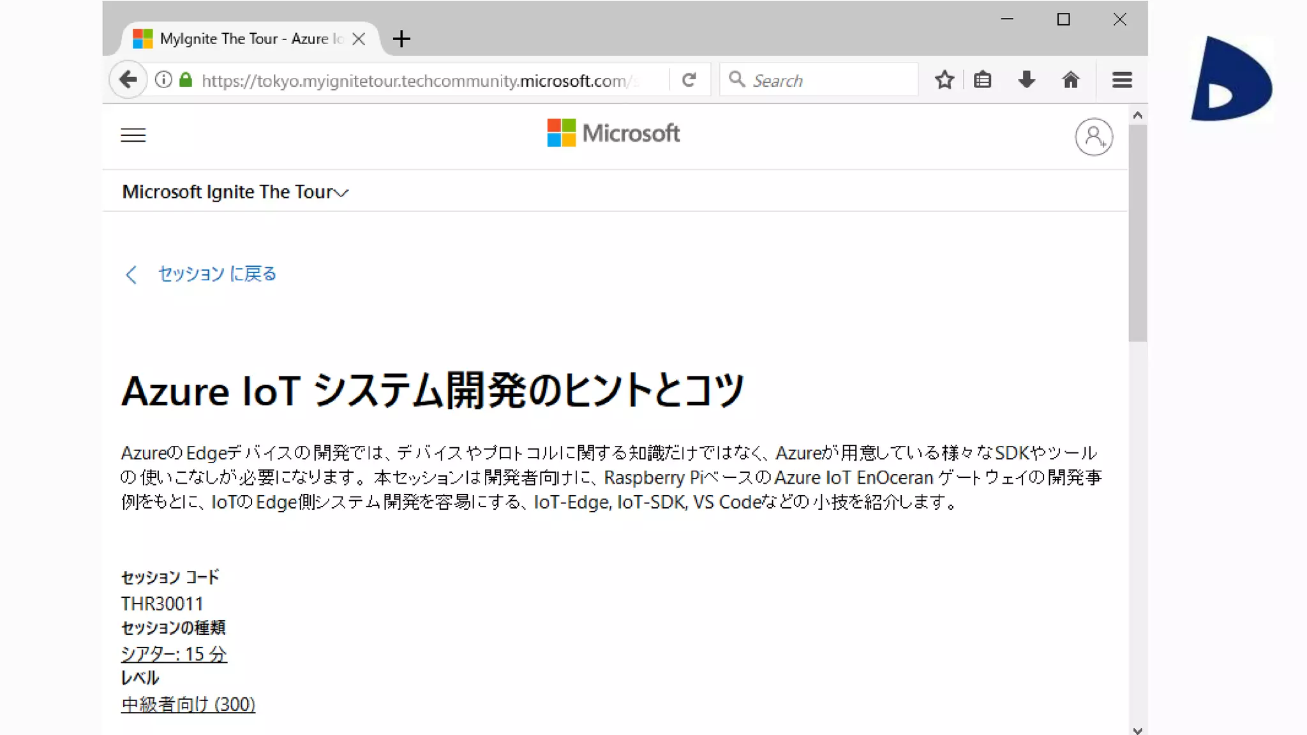Click the site information icon in address bar

(164, 80)
